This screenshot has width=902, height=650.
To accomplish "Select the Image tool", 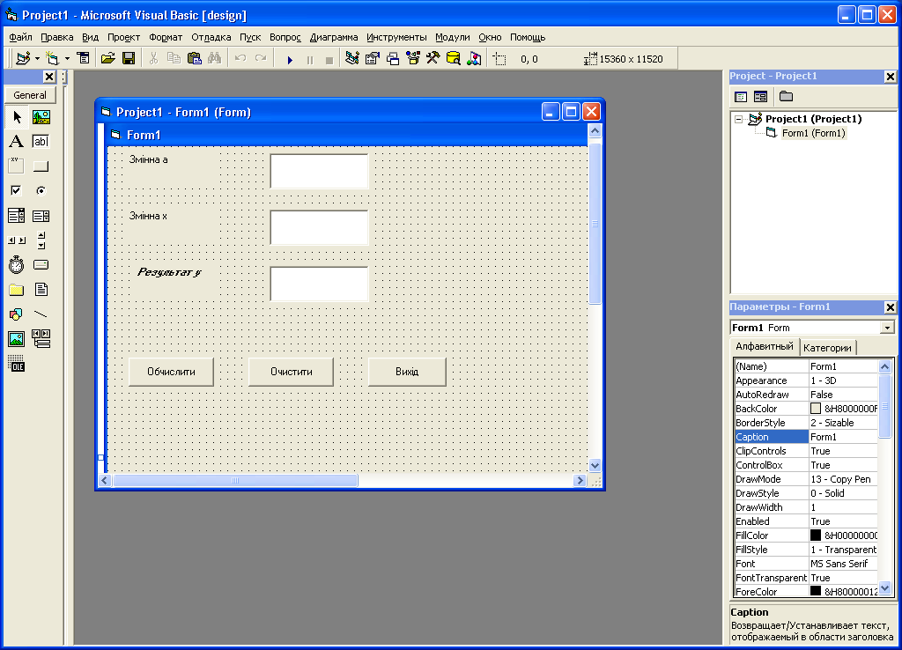I will click(x=17, y=339).
